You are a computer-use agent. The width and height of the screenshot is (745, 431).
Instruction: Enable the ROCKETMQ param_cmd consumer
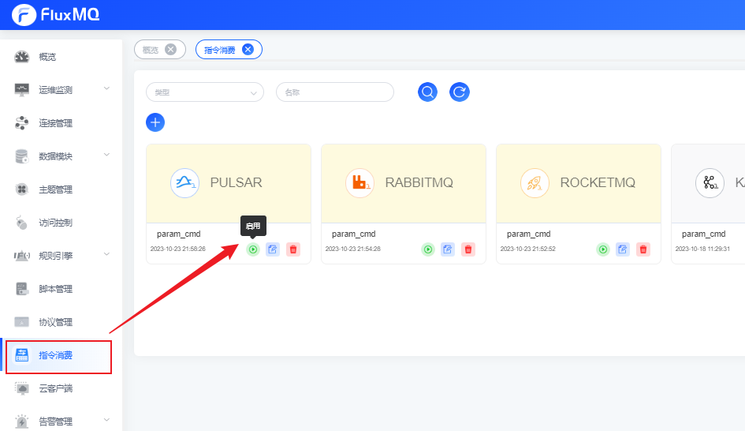(x=603, y=249)
